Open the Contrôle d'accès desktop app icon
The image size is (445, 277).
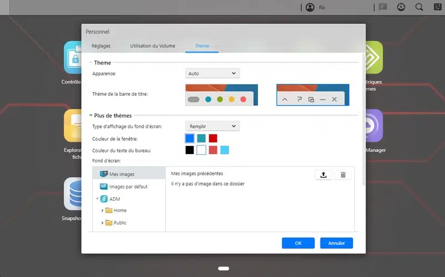pyautogui.click(x=73, y=57)
